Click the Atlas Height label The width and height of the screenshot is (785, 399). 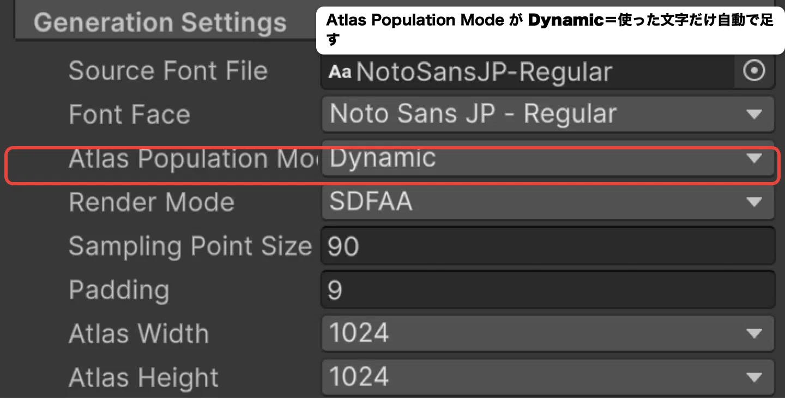(x=143, y=378)
